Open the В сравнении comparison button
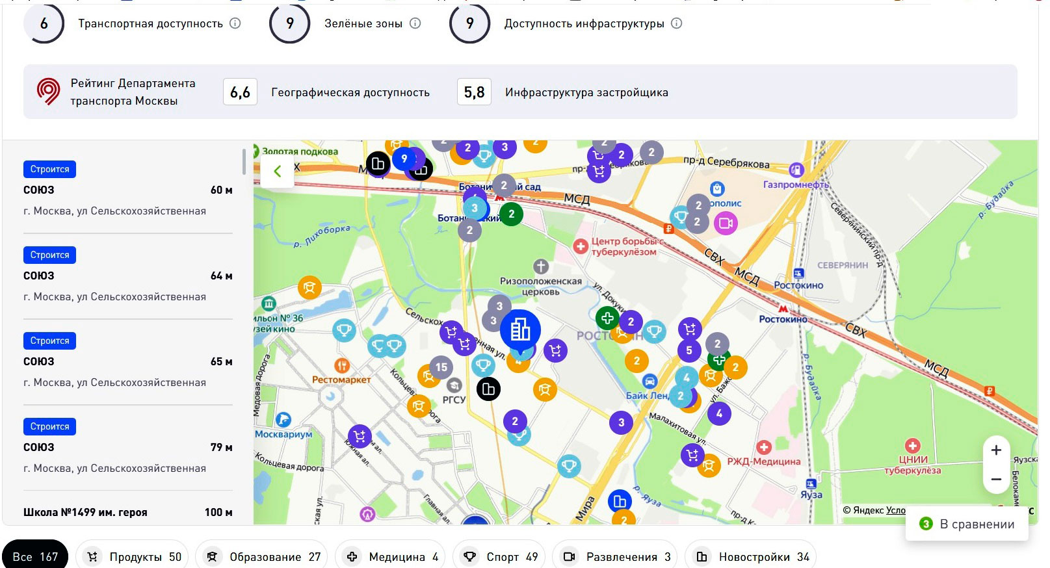1050x568 pixels. (x=967, y=524)
